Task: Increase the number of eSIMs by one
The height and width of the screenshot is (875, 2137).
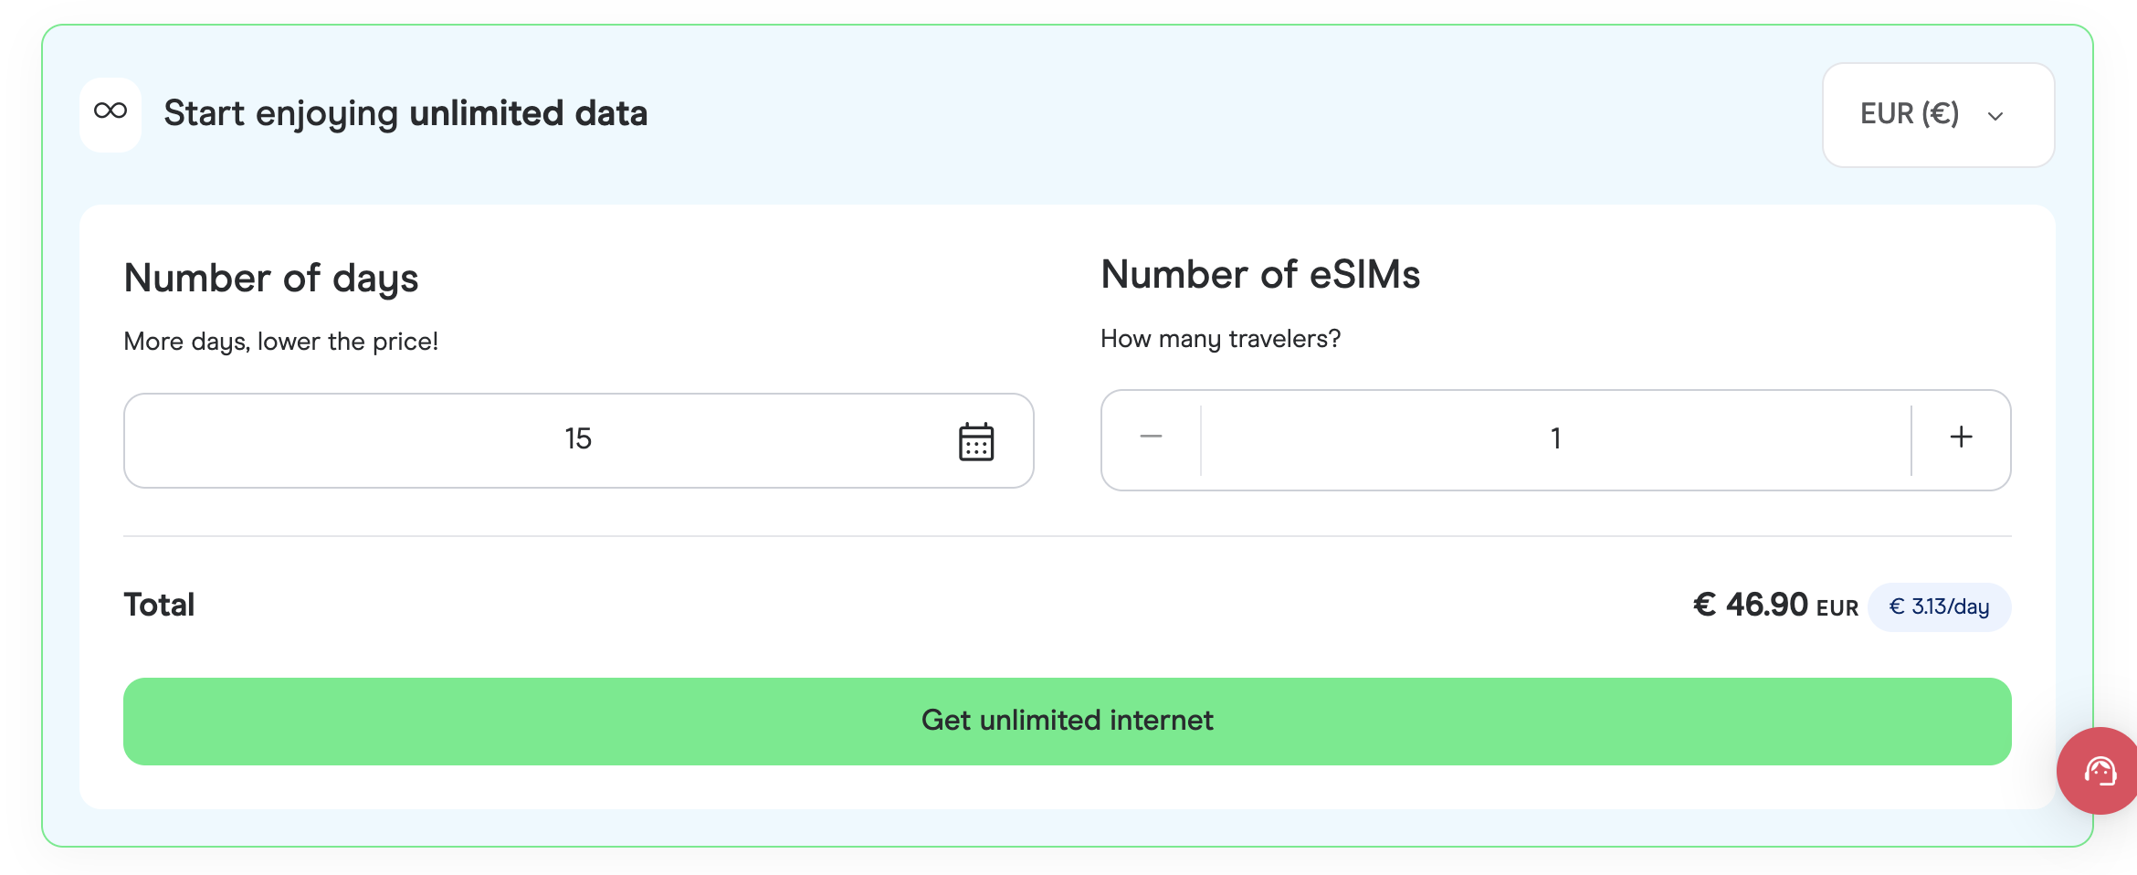Action: click(x=1960, y=438)
